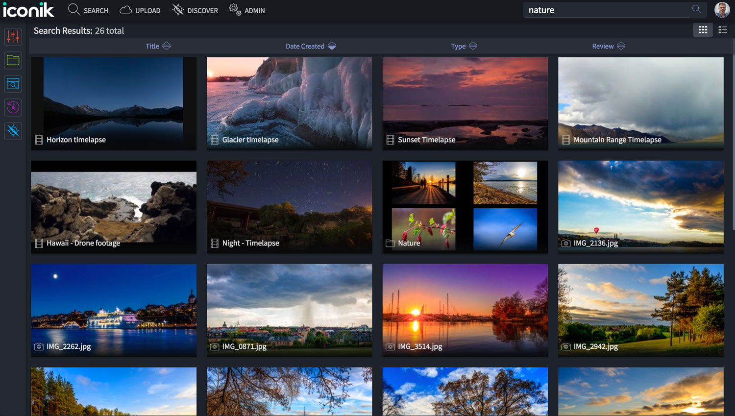Open the Night - Timelapse thumbnail
The width and height of the screenshot is (735, 416).
pyautogui.click(x=290, y=207)
